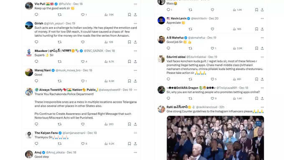This screenshot has height=160, width=284.
Task: Open more options for Girish's tweet
Action: 135,23
